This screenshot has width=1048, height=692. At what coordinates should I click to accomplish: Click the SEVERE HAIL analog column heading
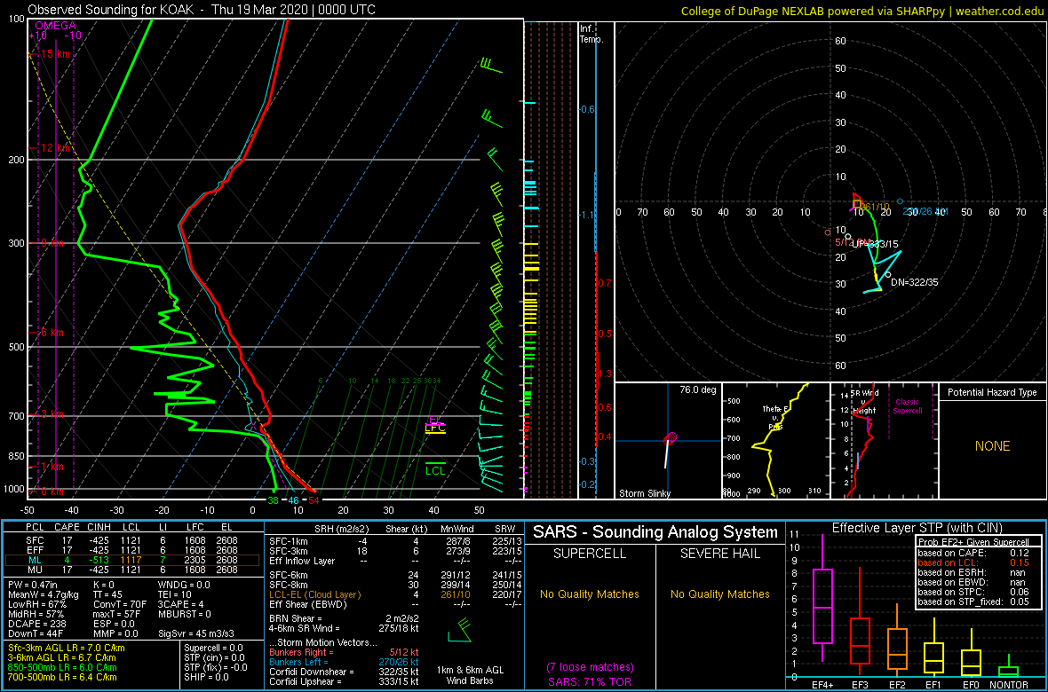point(719,555)
